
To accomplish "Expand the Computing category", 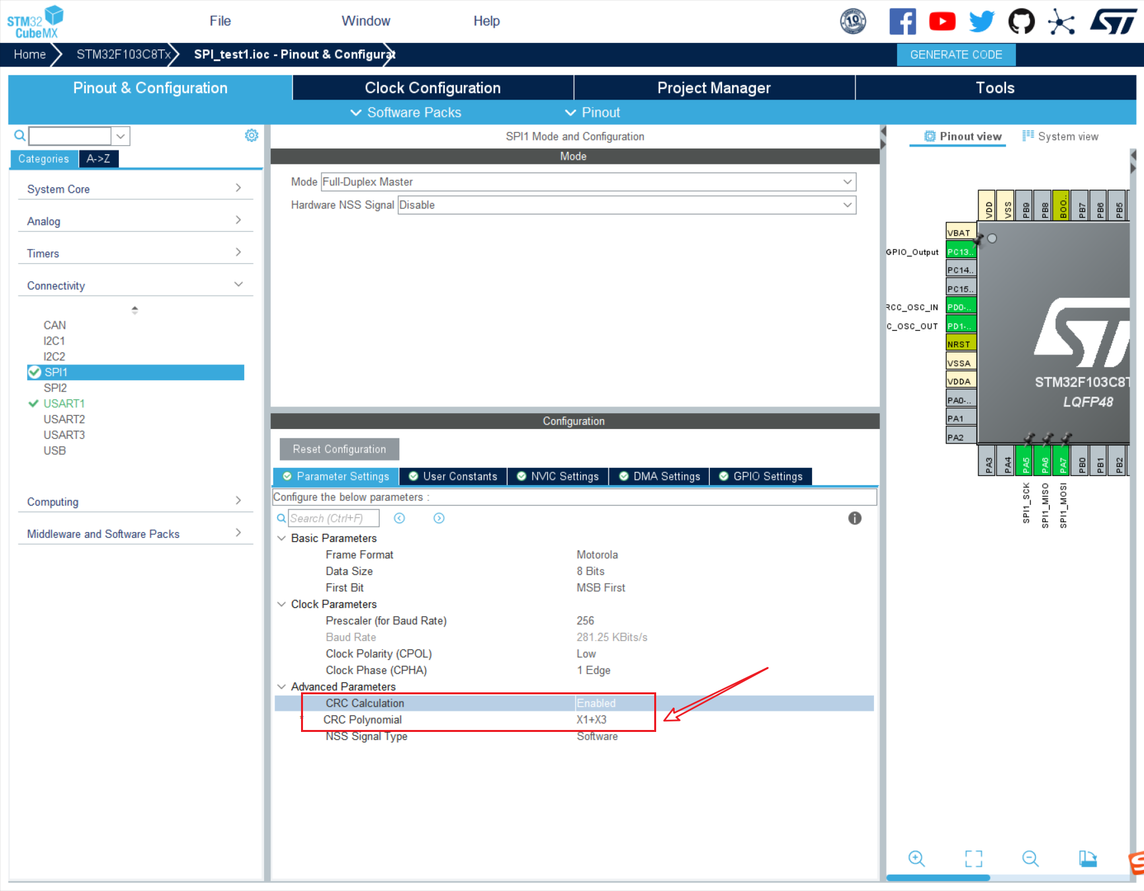I will (x=135, y=502).
